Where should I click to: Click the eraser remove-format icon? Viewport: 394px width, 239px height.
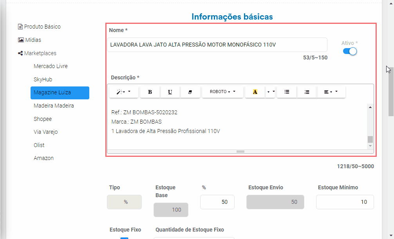coord(190,92)
